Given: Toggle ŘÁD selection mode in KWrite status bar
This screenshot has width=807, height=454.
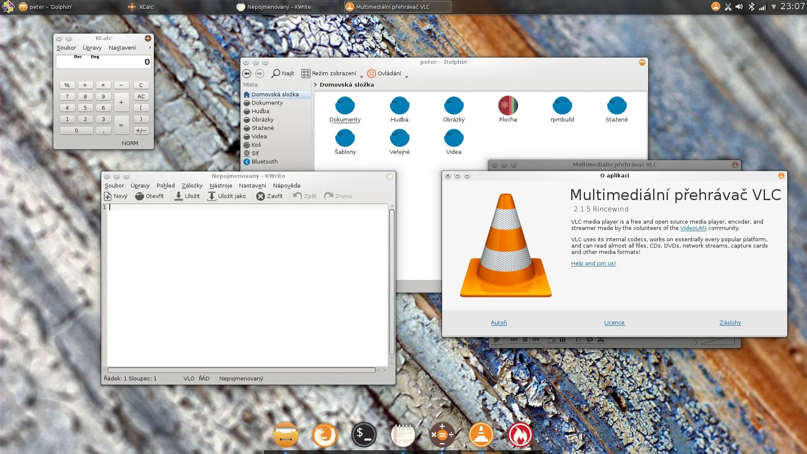Looking at the screenshot, I should 204,379.
